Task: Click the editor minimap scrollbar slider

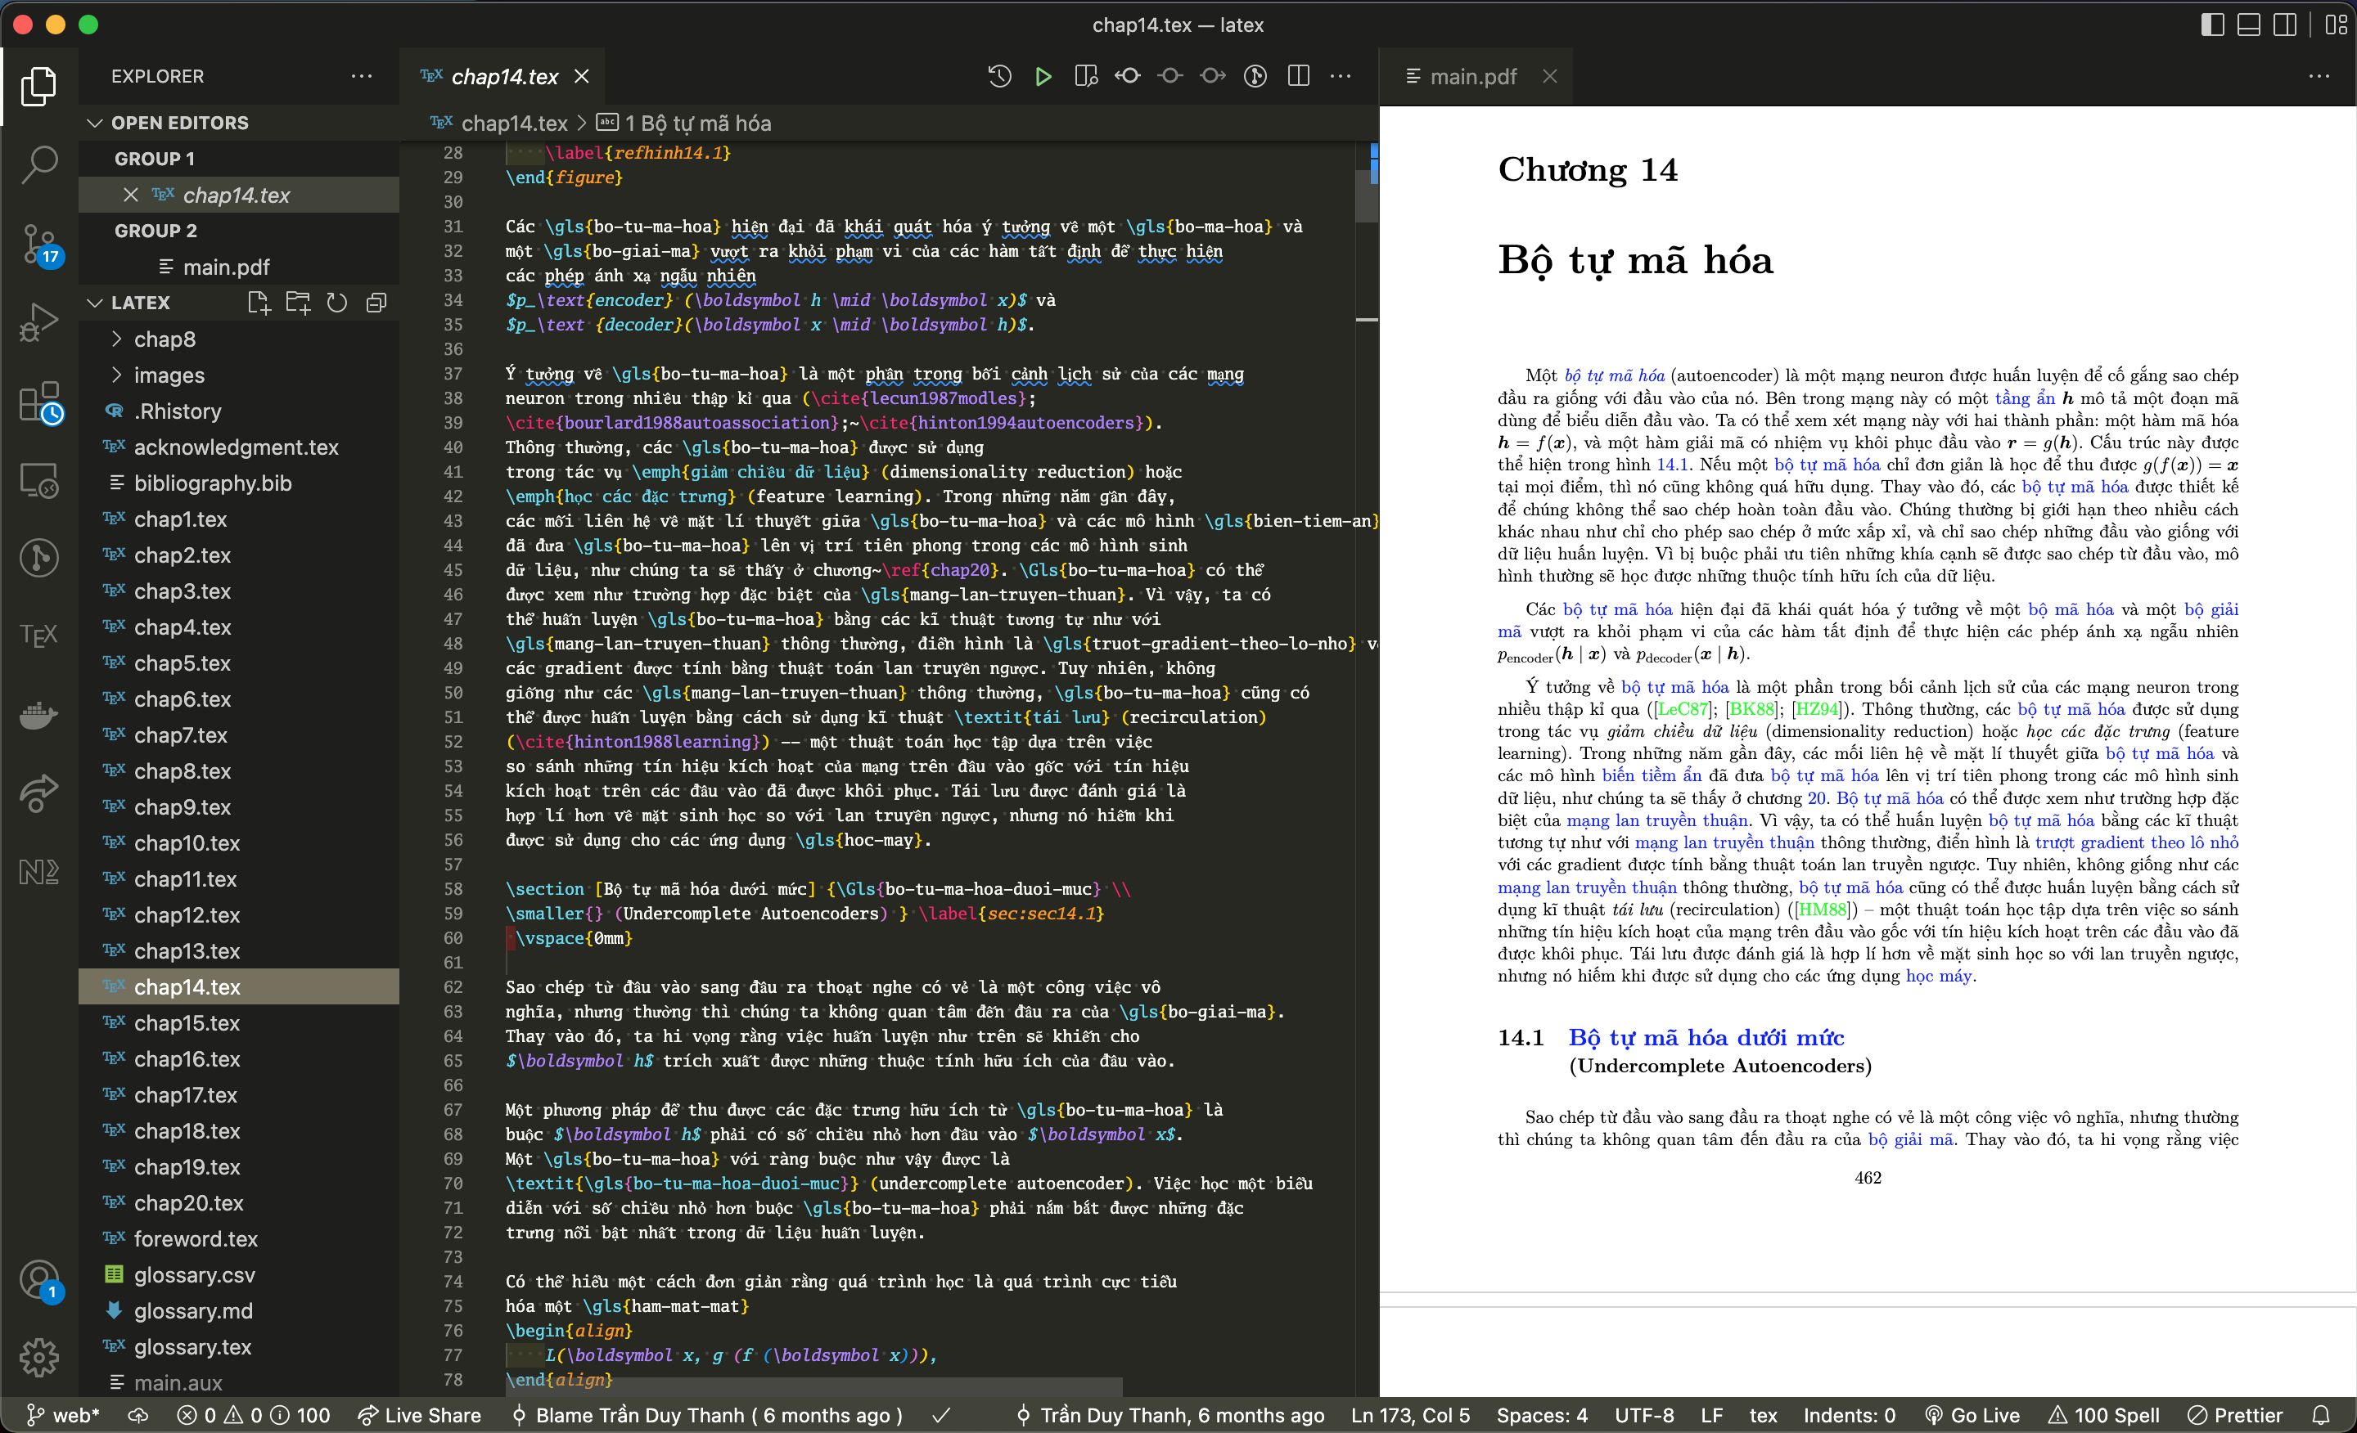Action: pos(1366,196)
